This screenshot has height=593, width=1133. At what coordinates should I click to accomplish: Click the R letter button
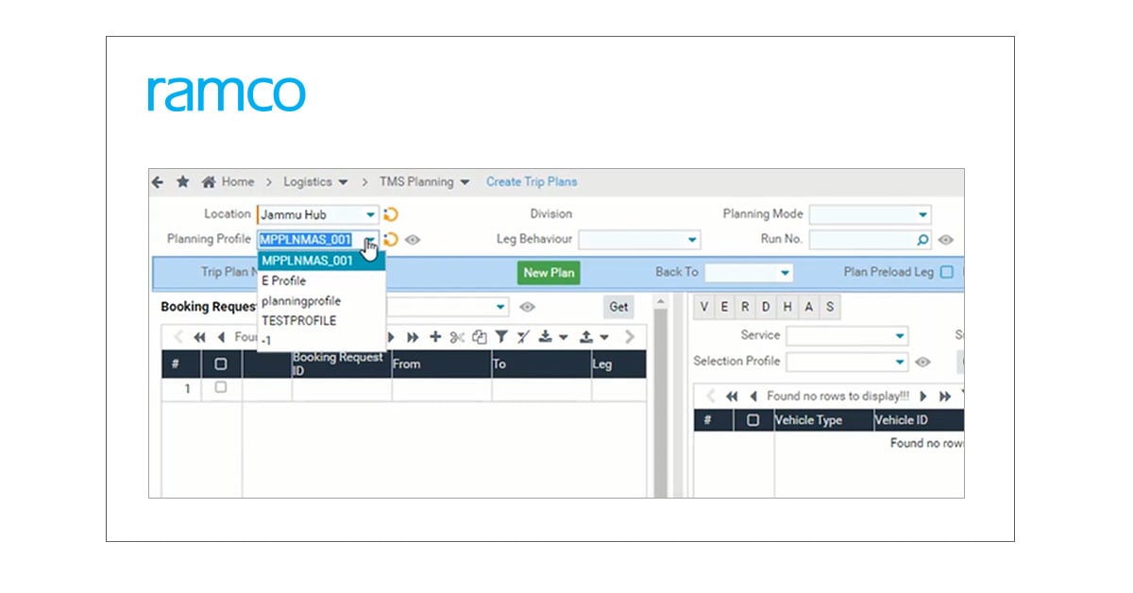coord(746,307)
